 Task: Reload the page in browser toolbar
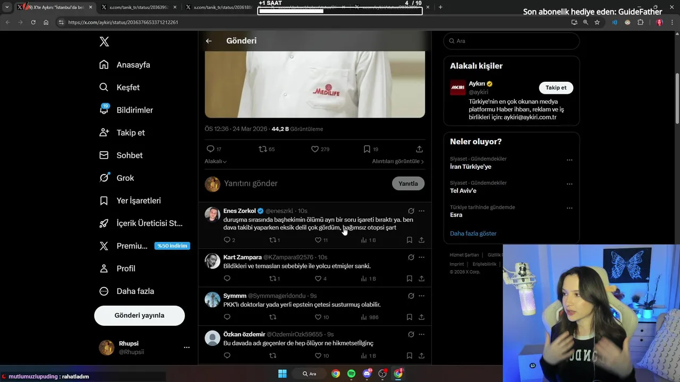pos(33,22)
